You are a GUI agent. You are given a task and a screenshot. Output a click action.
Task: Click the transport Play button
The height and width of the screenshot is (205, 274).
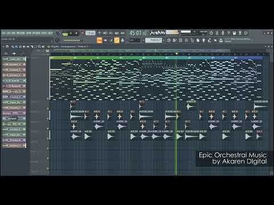tap(71, 34)
